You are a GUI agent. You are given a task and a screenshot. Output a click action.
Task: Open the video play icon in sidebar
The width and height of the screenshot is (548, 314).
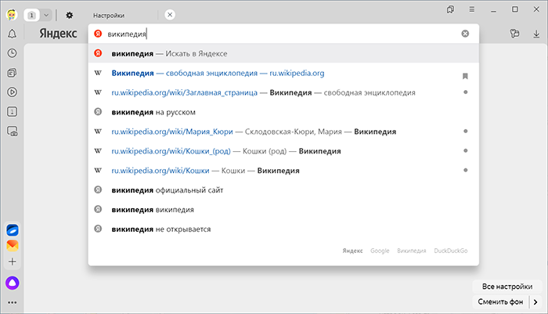click(13, 92)
